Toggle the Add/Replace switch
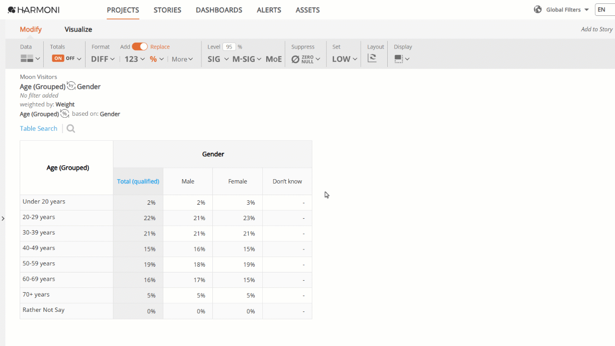 pyautogui.click(x=140, y=47)
